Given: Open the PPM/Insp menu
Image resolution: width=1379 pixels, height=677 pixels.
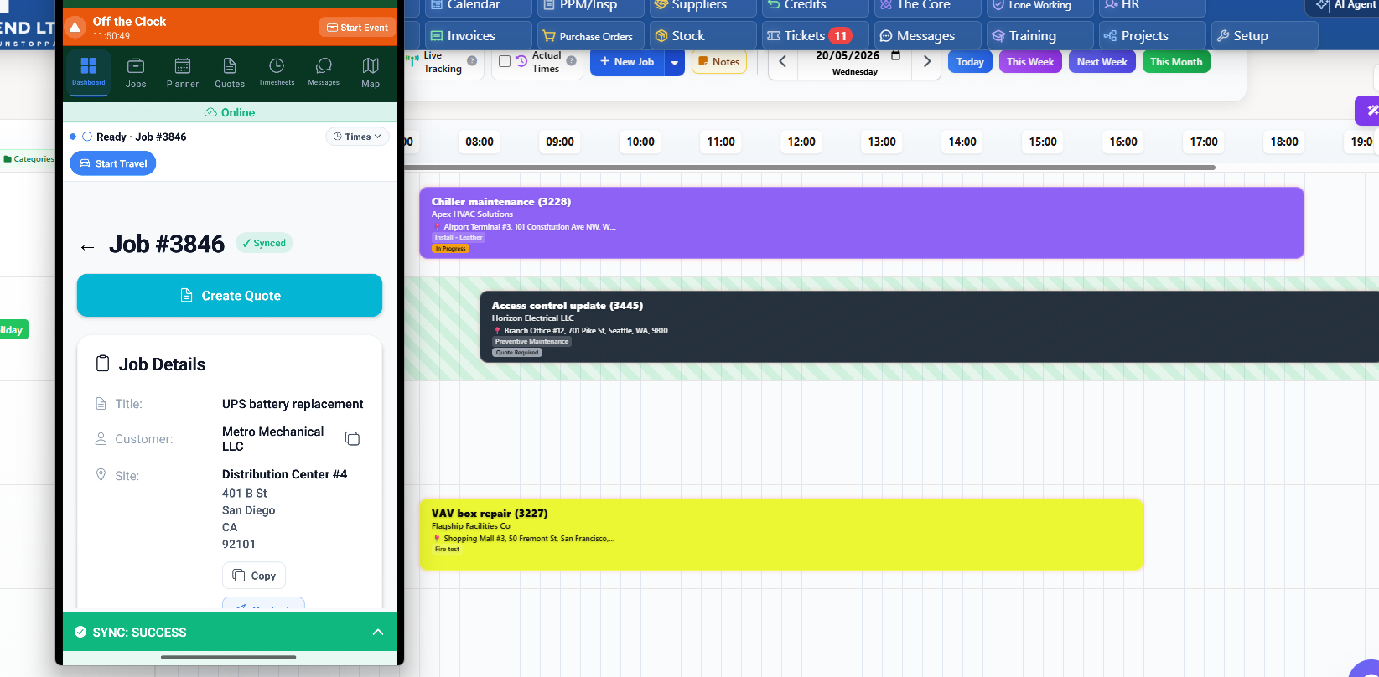Looking at the screenshot, I should pos(590,7).
